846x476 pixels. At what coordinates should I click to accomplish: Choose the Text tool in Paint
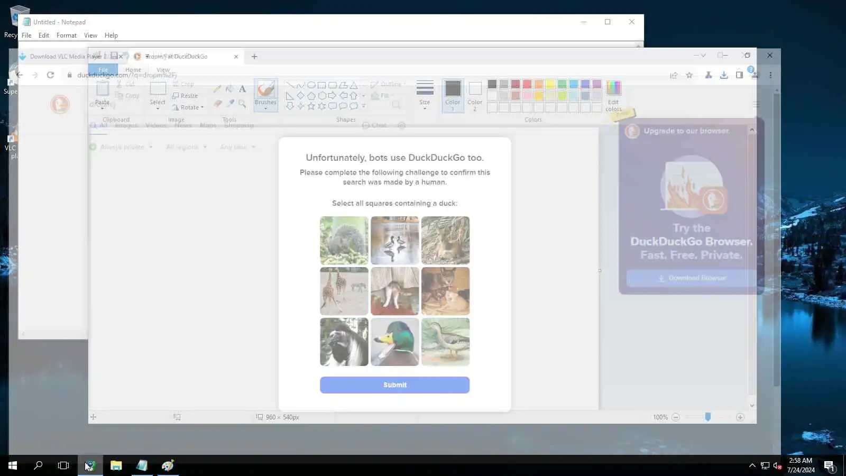tap(242, 89)
